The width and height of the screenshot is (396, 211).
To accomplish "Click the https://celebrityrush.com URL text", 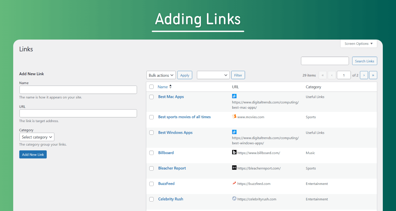I will click(257, 199).
